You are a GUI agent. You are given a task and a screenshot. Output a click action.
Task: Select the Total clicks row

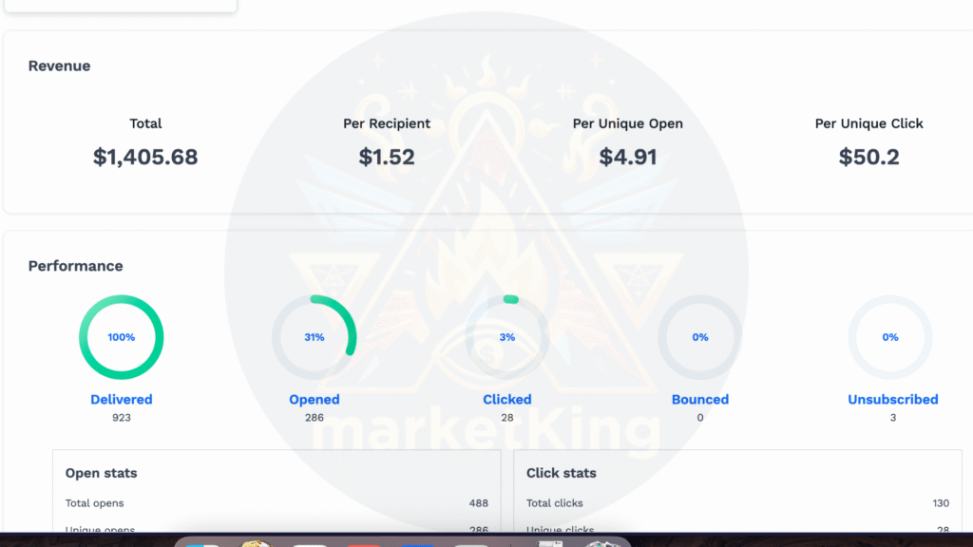coord(737,503)
